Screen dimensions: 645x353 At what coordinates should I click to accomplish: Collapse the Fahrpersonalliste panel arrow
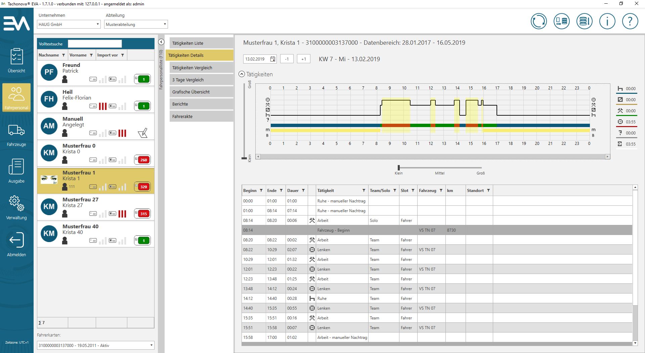[x=161, y=42]
